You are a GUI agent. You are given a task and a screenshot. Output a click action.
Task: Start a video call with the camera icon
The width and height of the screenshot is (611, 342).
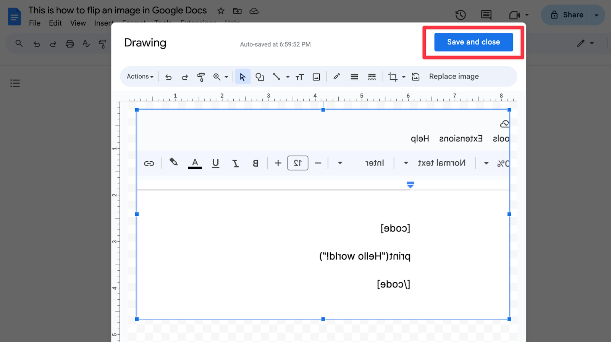point(514,15)
